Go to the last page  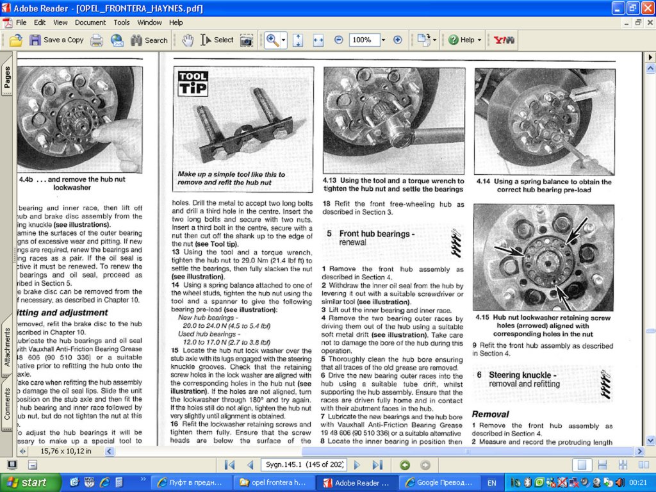pos(377,465)
